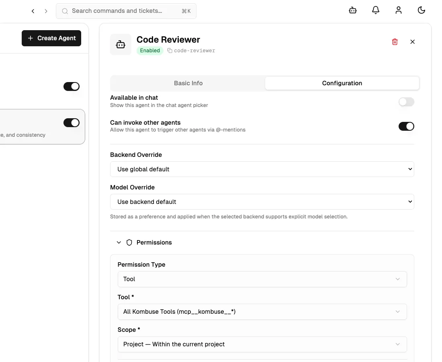Click the agent robot icon in the top bar
This screenshot has height=362, width=442.
pos(353,10)
